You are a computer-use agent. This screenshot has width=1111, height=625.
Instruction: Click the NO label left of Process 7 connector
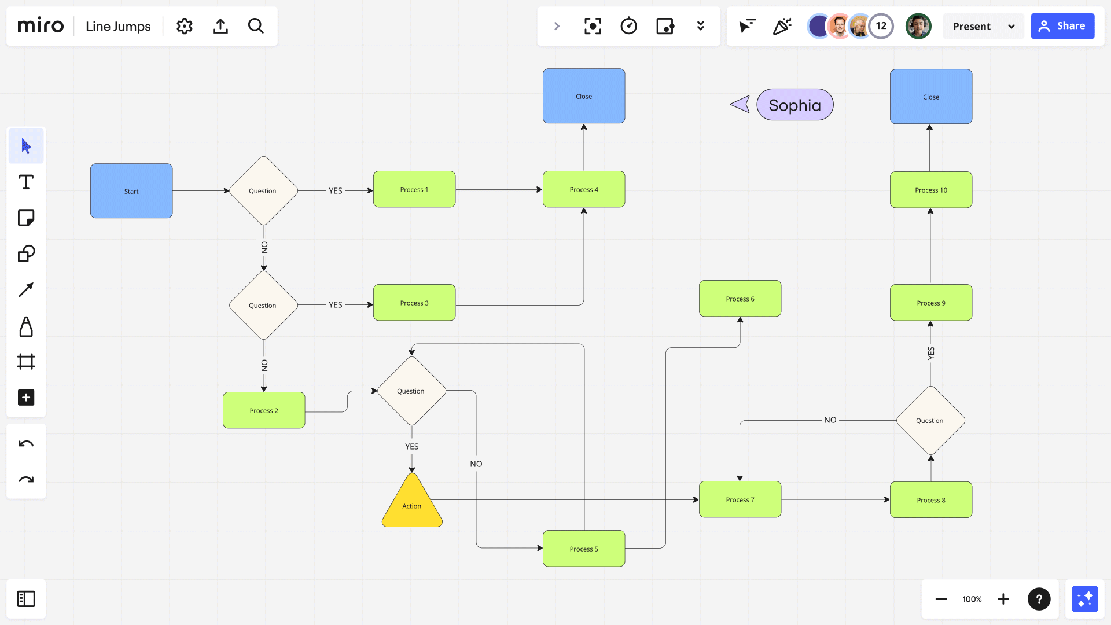click(830, 420)
